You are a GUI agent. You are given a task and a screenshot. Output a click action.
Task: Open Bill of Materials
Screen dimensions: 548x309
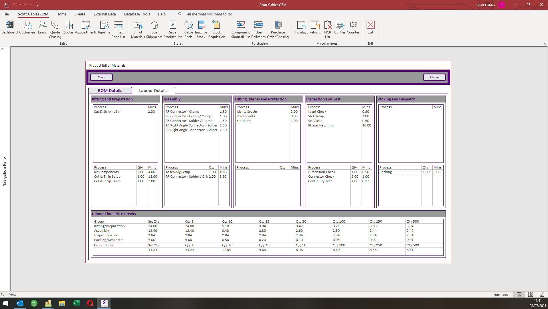tap(138, 29)
